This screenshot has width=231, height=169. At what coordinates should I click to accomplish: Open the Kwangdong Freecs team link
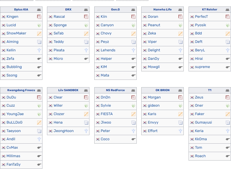coord(21,90)
